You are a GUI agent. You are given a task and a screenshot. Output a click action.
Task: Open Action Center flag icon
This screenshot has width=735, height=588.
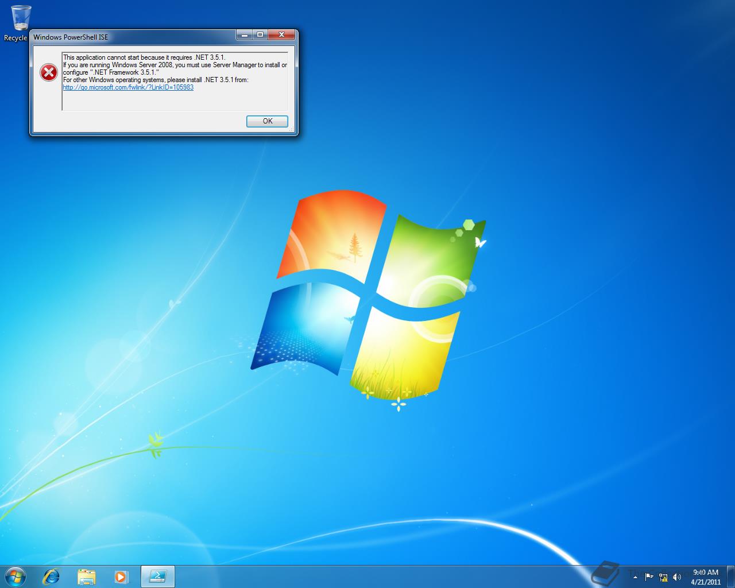(649, 577)
